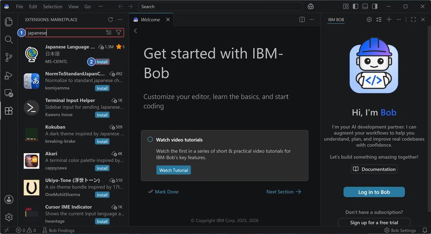Install Akari extension
431x234 pixels.
(x=102, y=168)
